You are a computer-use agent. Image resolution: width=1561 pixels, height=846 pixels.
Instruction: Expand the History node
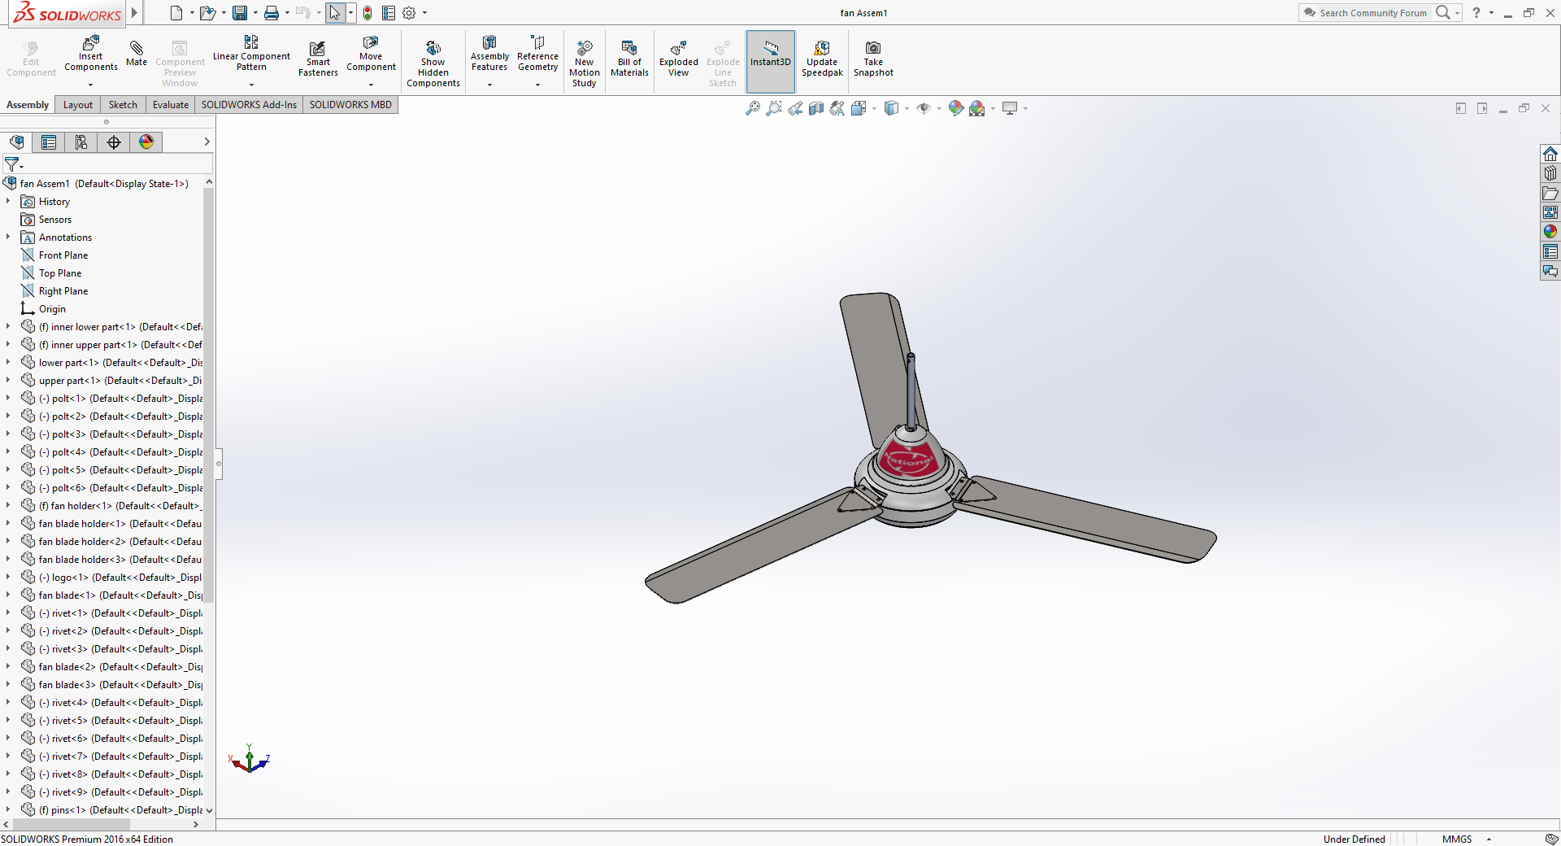tap(8, 201)
